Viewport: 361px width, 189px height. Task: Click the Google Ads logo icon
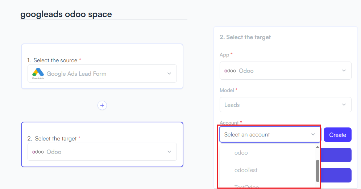[38, 73]
